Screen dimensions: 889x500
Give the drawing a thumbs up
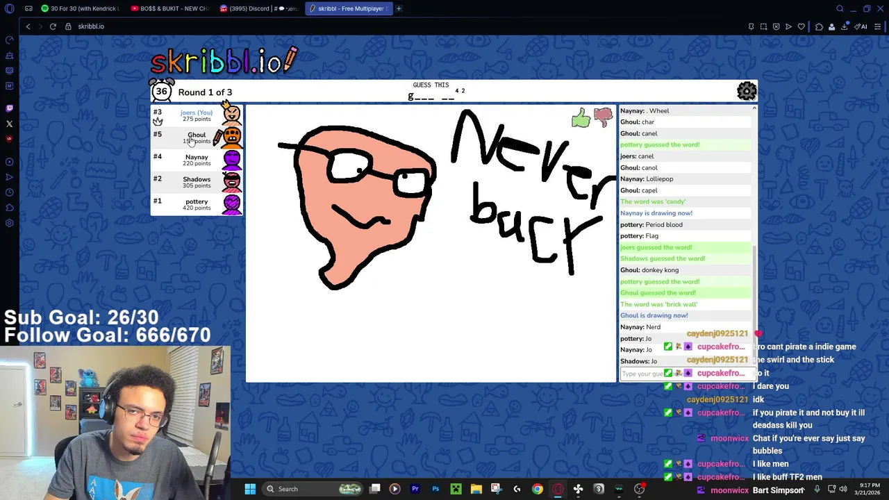click(581, 118)
